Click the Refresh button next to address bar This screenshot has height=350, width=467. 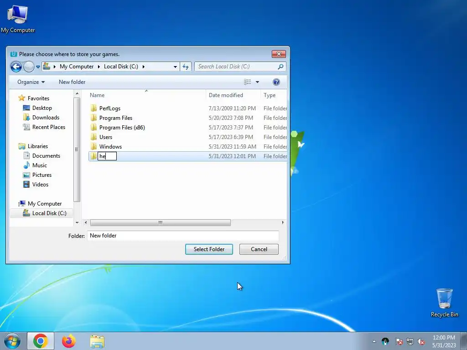(186, 67)
